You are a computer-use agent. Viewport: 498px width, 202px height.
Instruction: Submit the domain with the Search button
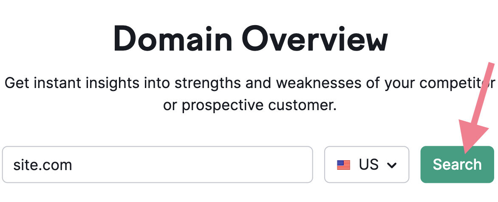tap(457, 165)
